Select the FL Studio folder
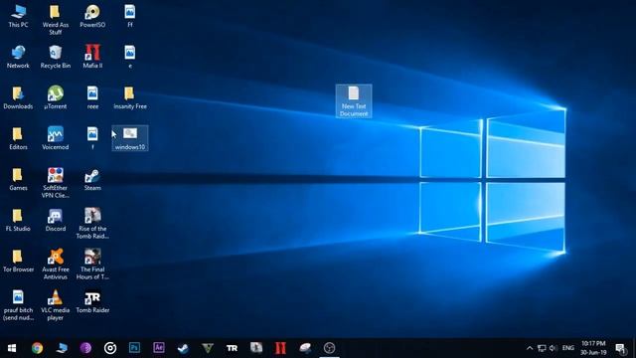 point(18,220)
